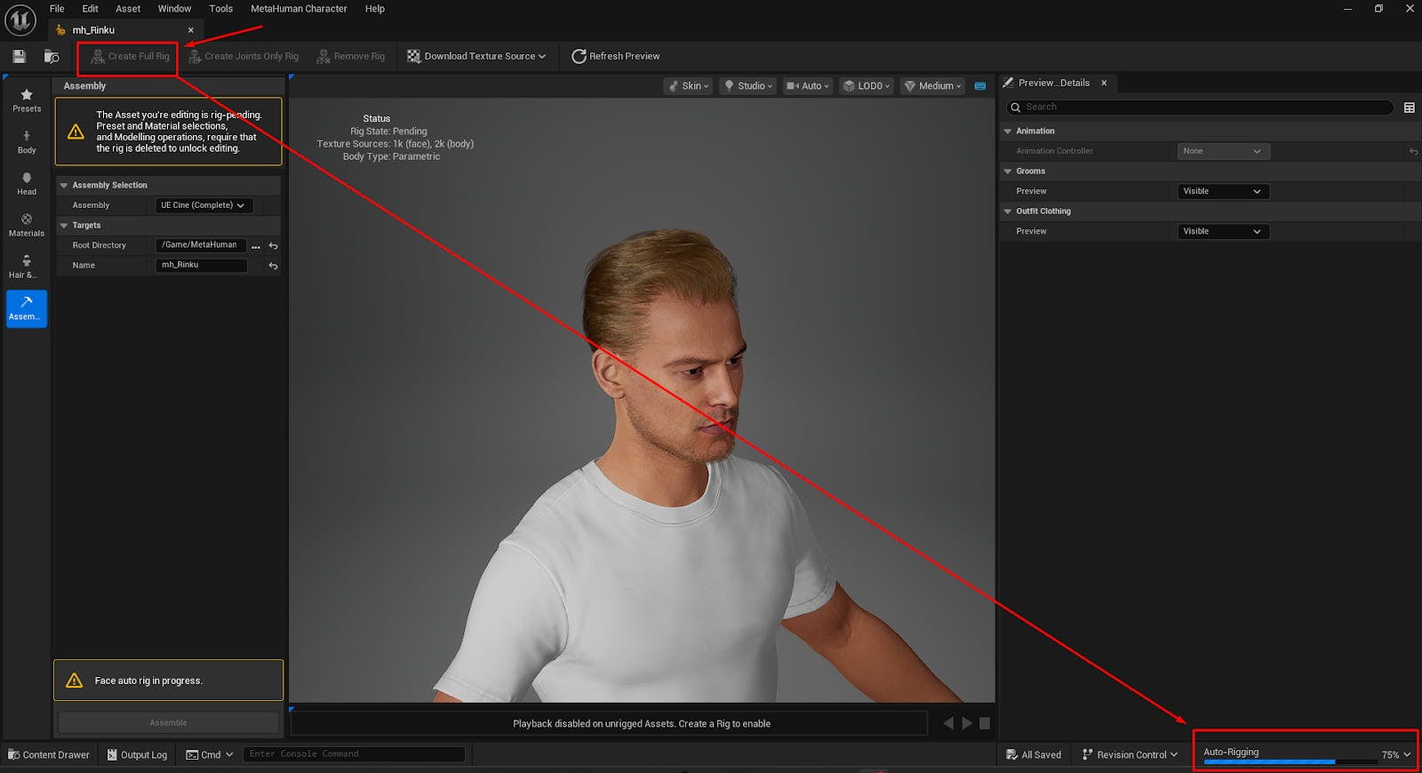The image size is (1422, 773).
Task: Reset Animation Controller to default
Action: pyautogui.click(x=1412, y=152)
